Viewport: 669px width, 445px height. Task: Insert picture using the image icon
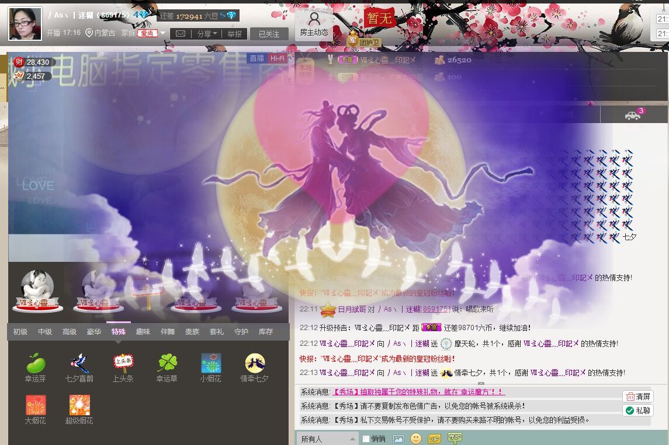coord(398,439)
